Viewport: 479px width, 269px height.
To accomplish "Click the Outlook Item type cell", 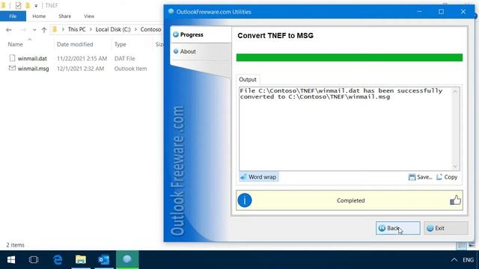I will [x=130, y=69].
